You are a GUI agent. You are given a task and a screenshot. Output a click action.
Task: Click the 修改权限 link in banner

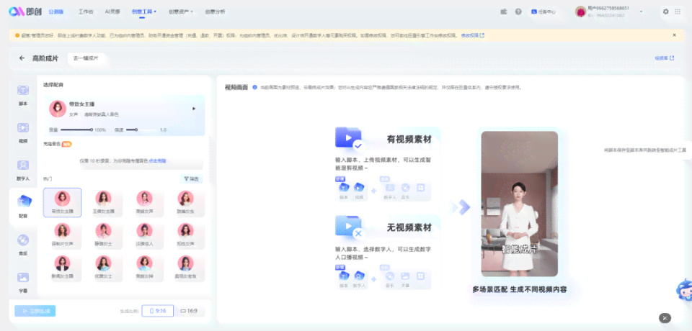(473, 35)
